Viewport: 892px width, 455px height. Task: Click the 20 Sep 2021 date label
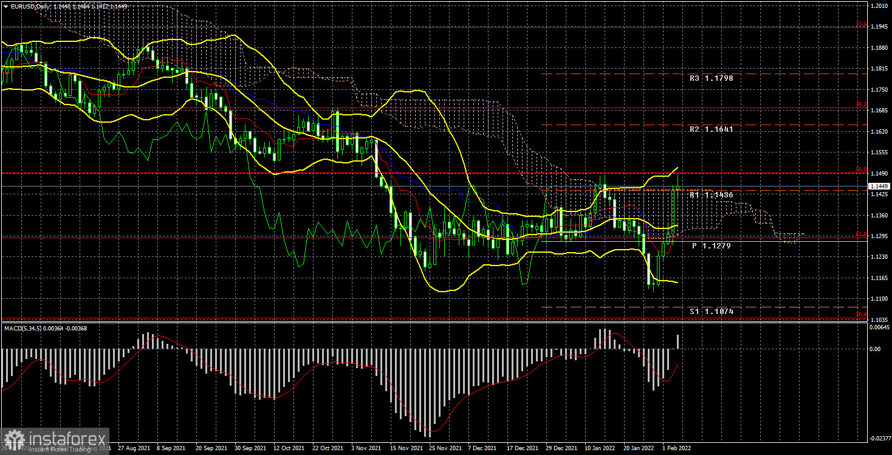point(210,447)
